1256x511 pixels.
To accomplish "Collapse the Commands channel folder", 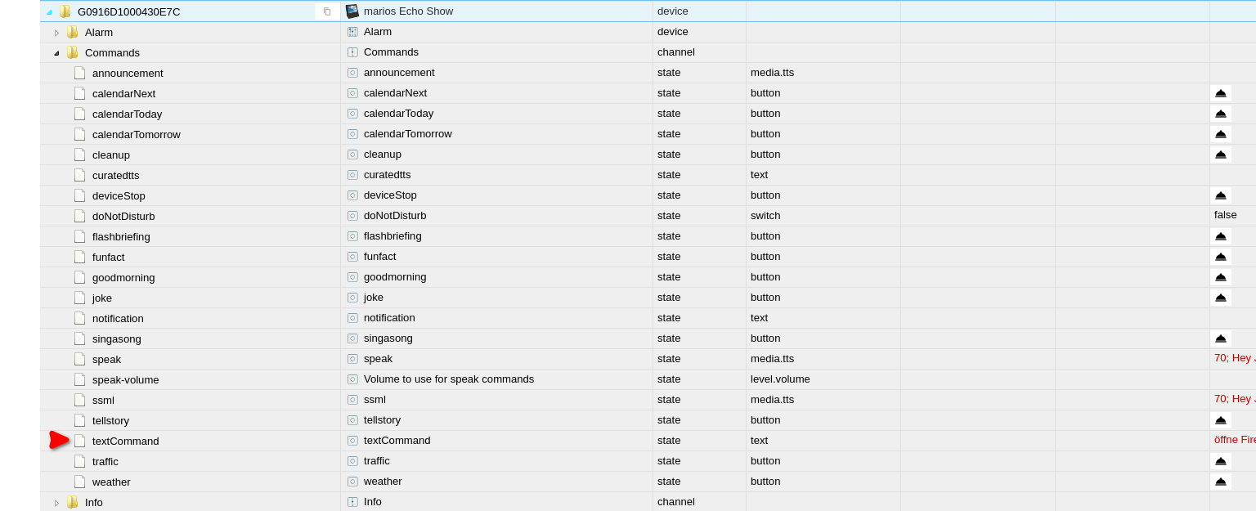I will [56, 53].
